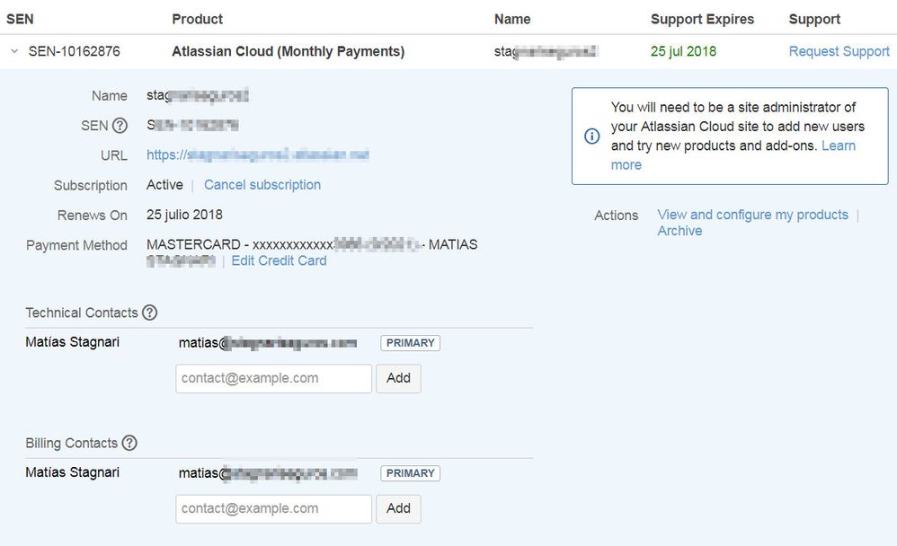This screenshot has width=897, height=546.
Task: Click PRIMARY badge in Billing Contacts
Action: coord(410,473)
